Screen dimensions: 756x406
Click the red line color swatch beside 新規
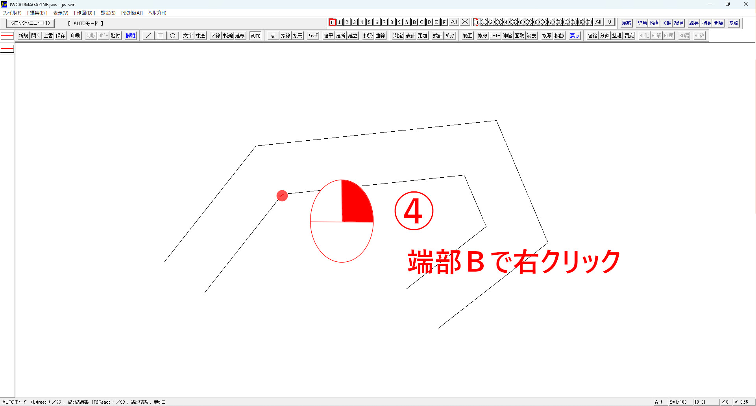[7, 36]
